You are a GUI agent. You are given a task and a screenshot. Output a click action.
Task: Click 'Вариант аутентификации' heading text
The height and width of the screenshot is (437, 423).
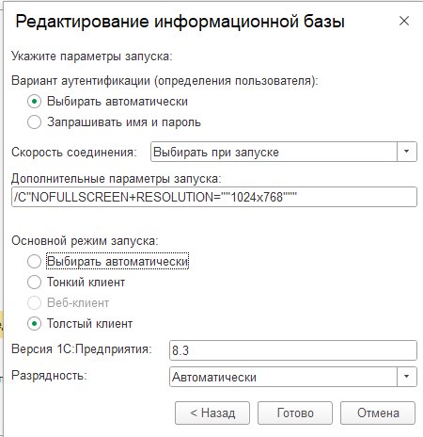(x=164, y=81)
